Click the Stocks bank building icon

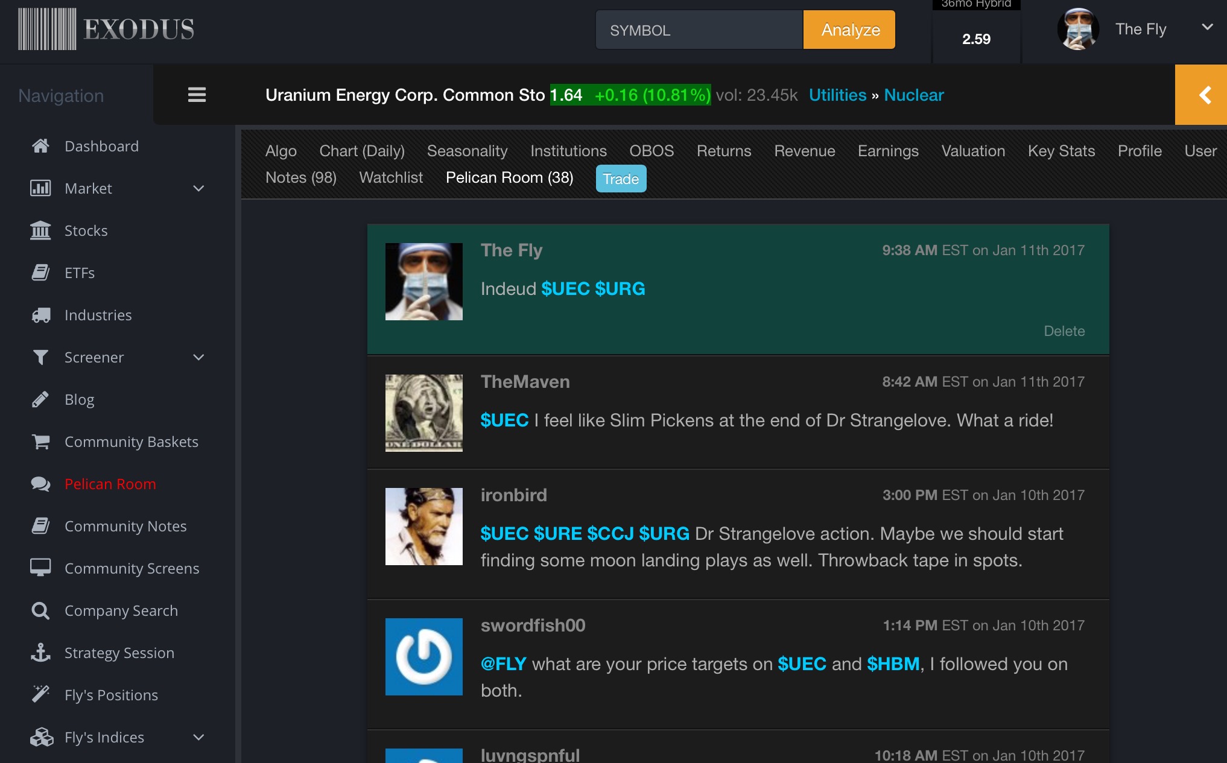pos(40,230)
